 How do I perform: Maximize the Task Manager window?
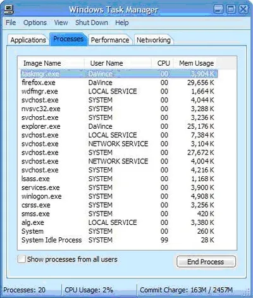231,9
